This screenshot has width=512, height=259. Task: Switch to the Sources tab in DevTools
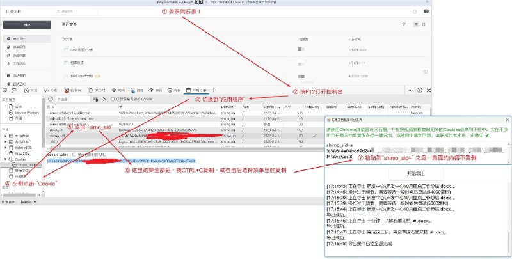[x=97, y=90]
